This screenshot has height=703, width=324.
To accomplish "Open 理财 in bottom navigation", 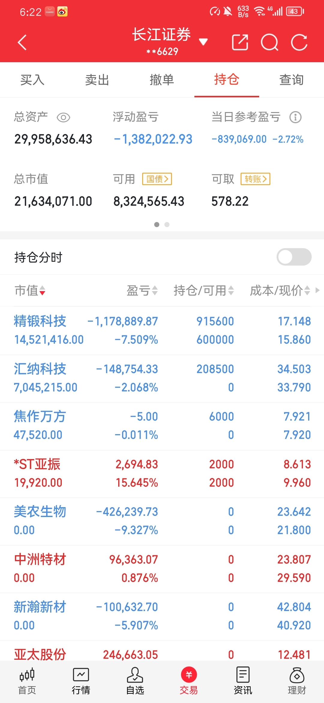I will pos(297,681).
